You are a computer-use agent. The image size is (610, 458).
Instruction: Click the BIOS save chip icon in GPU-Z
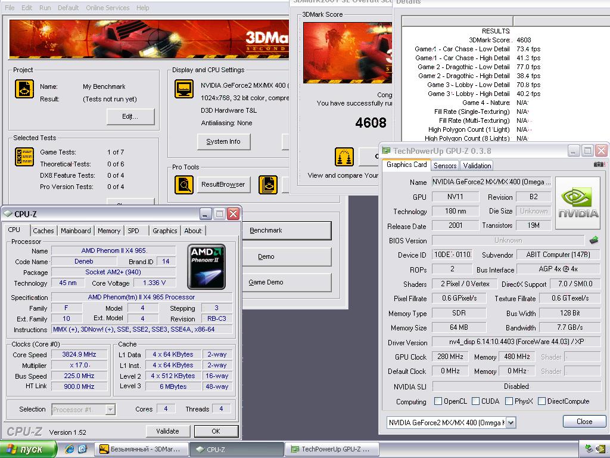click(x=594, y=240)
